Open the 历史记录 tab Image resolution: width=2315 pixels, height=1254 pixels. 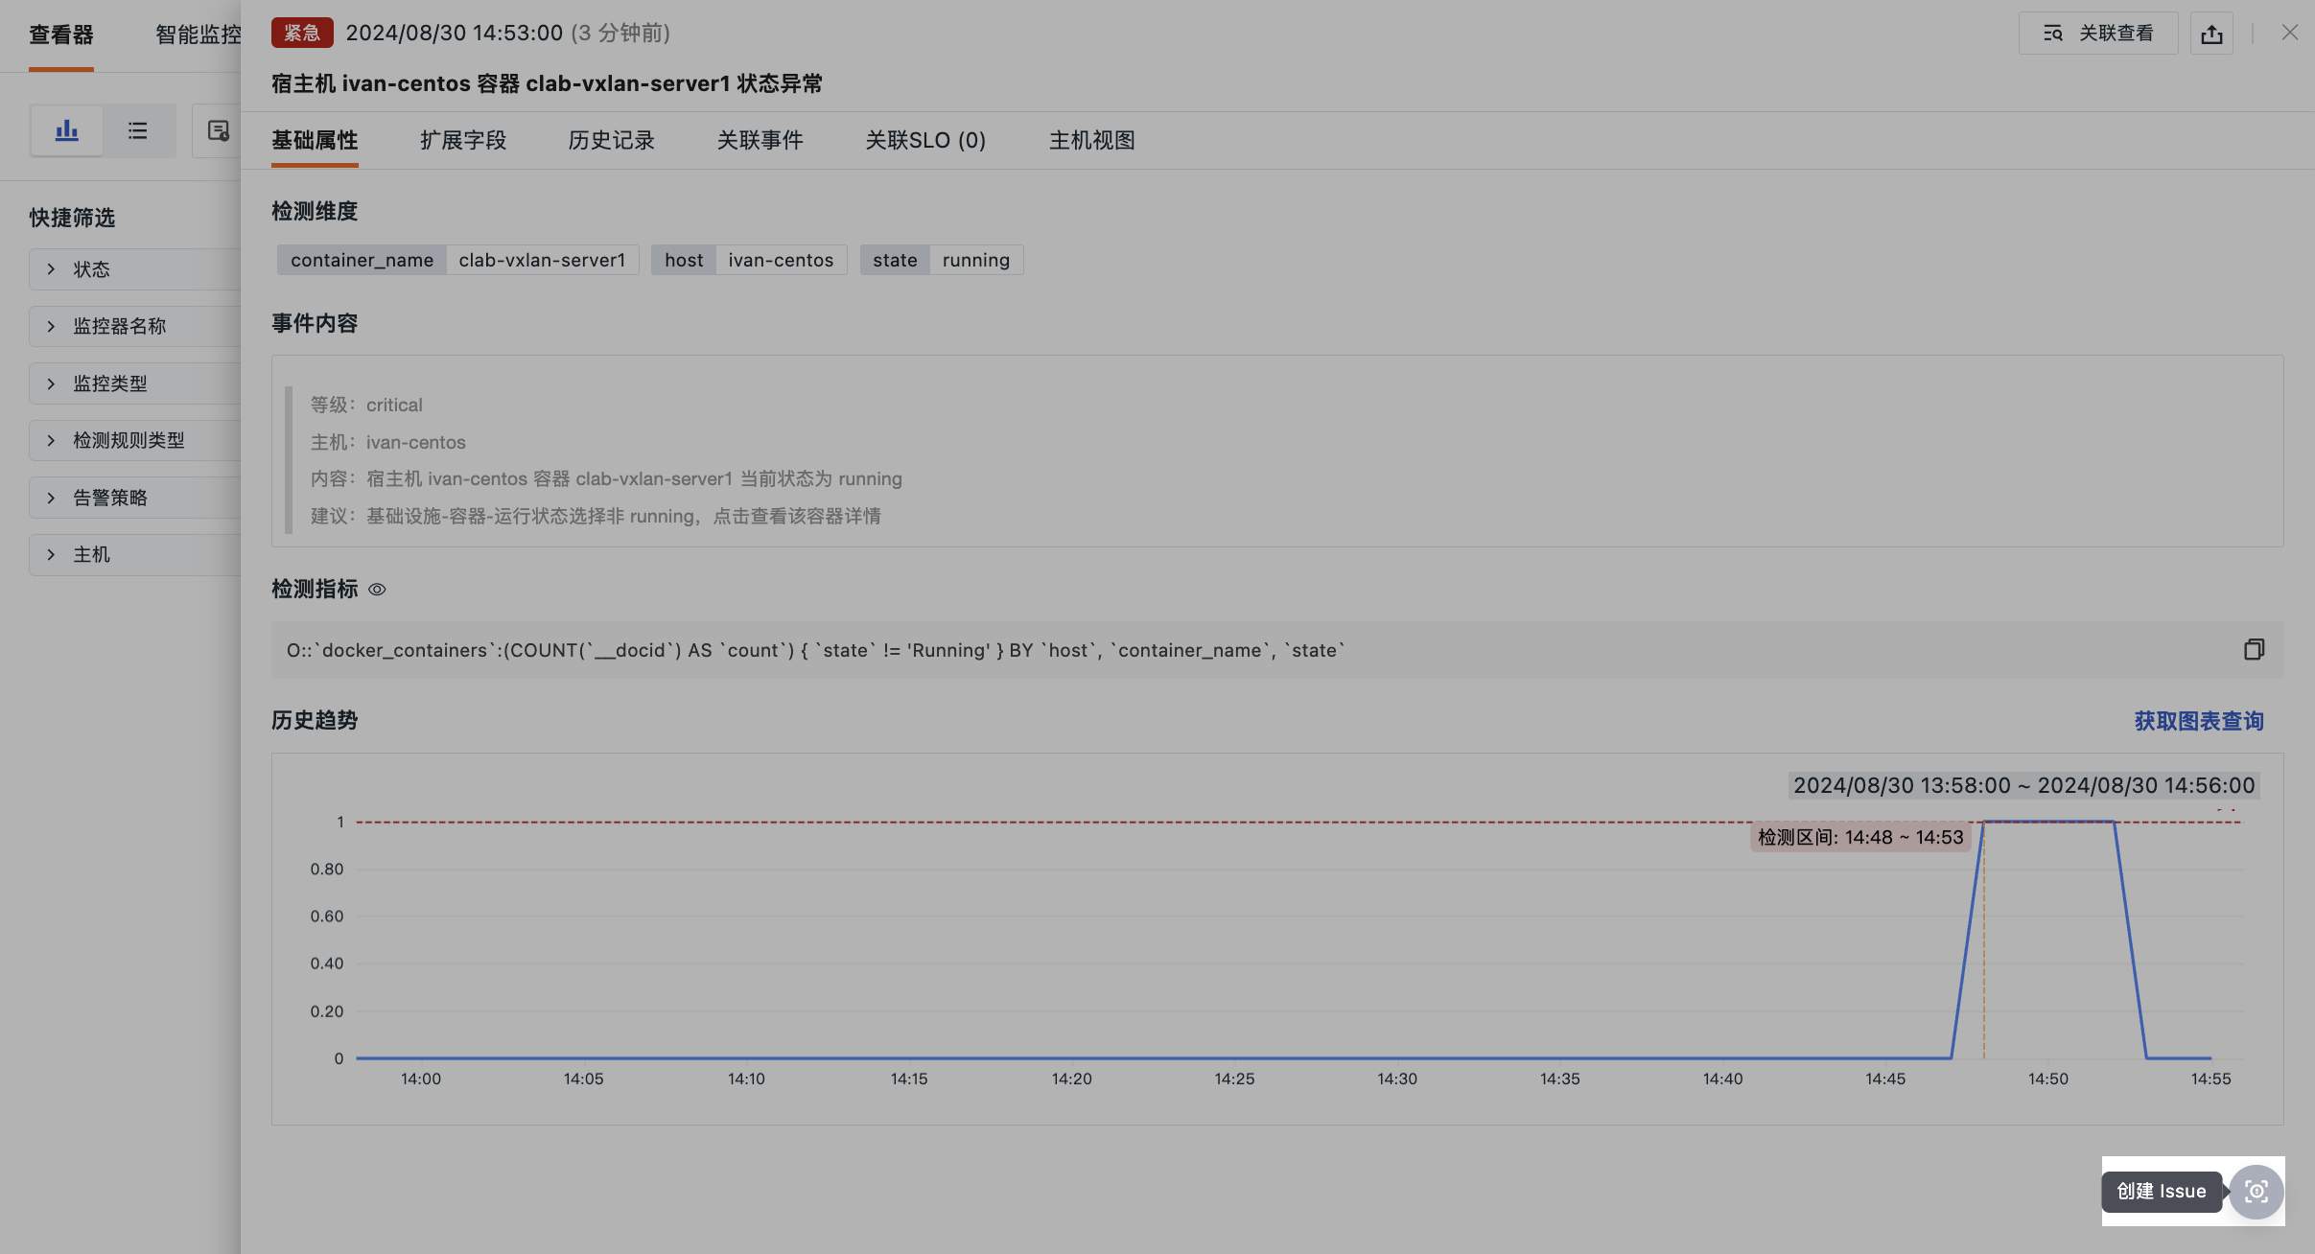(x=611, y=141)
